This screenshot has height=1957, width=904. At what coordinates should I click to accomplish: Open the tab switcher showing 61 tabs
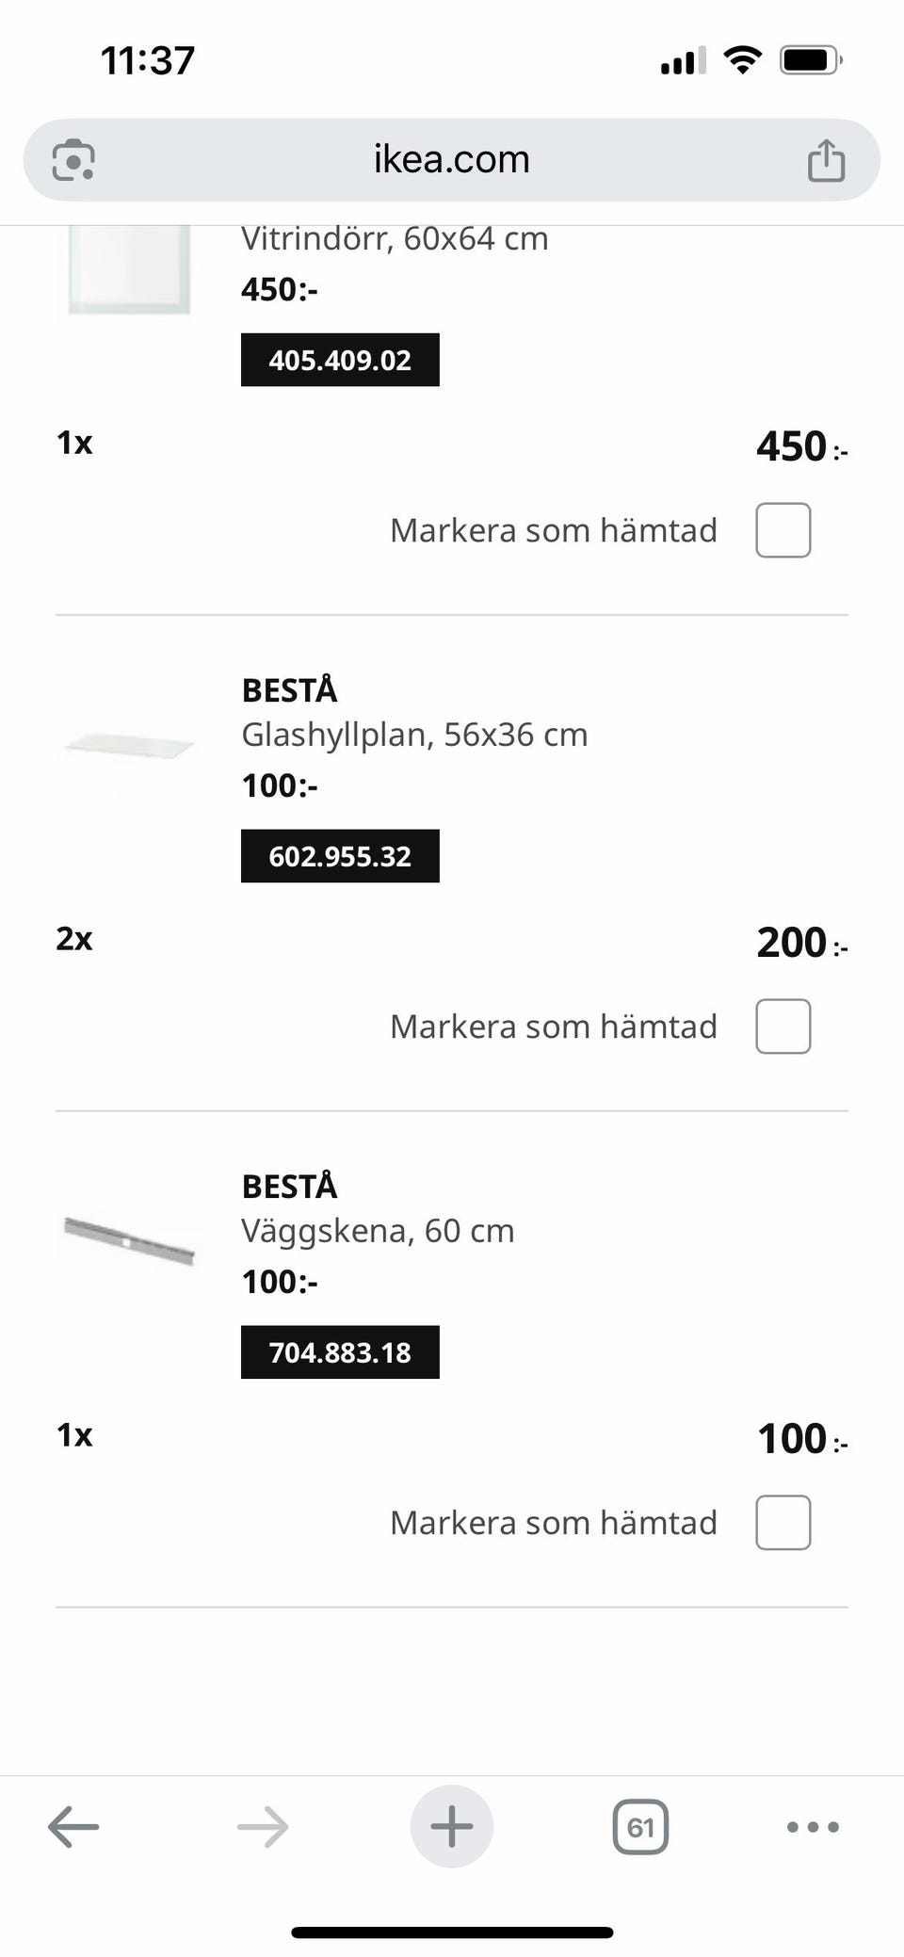coord(640,1827)
